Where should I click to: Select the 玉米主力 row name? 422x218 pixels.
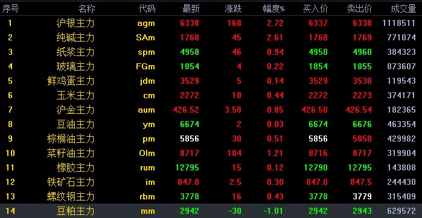pos(75,95)
